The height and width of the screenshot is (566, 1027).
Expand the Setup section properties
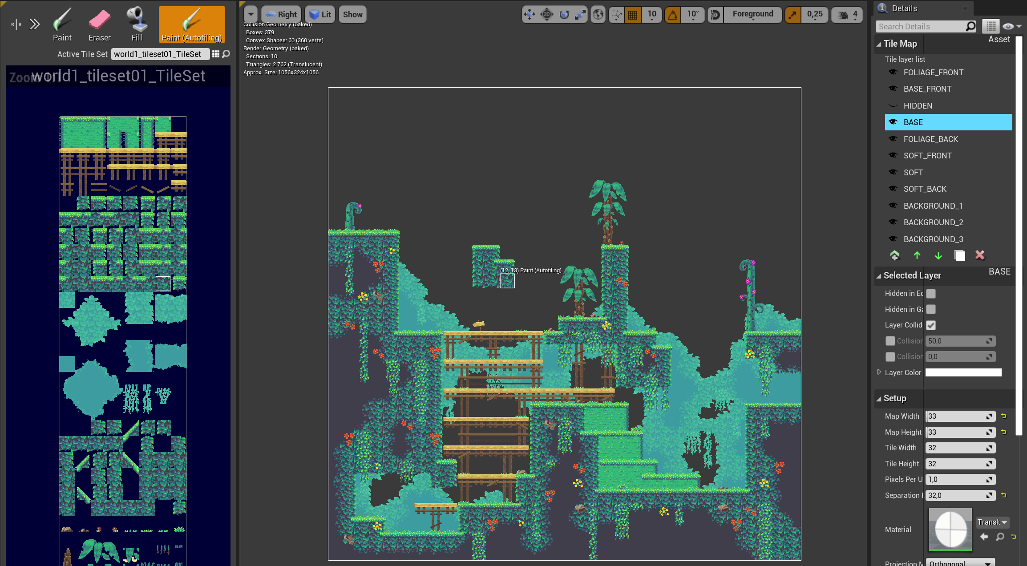[879, 398]
